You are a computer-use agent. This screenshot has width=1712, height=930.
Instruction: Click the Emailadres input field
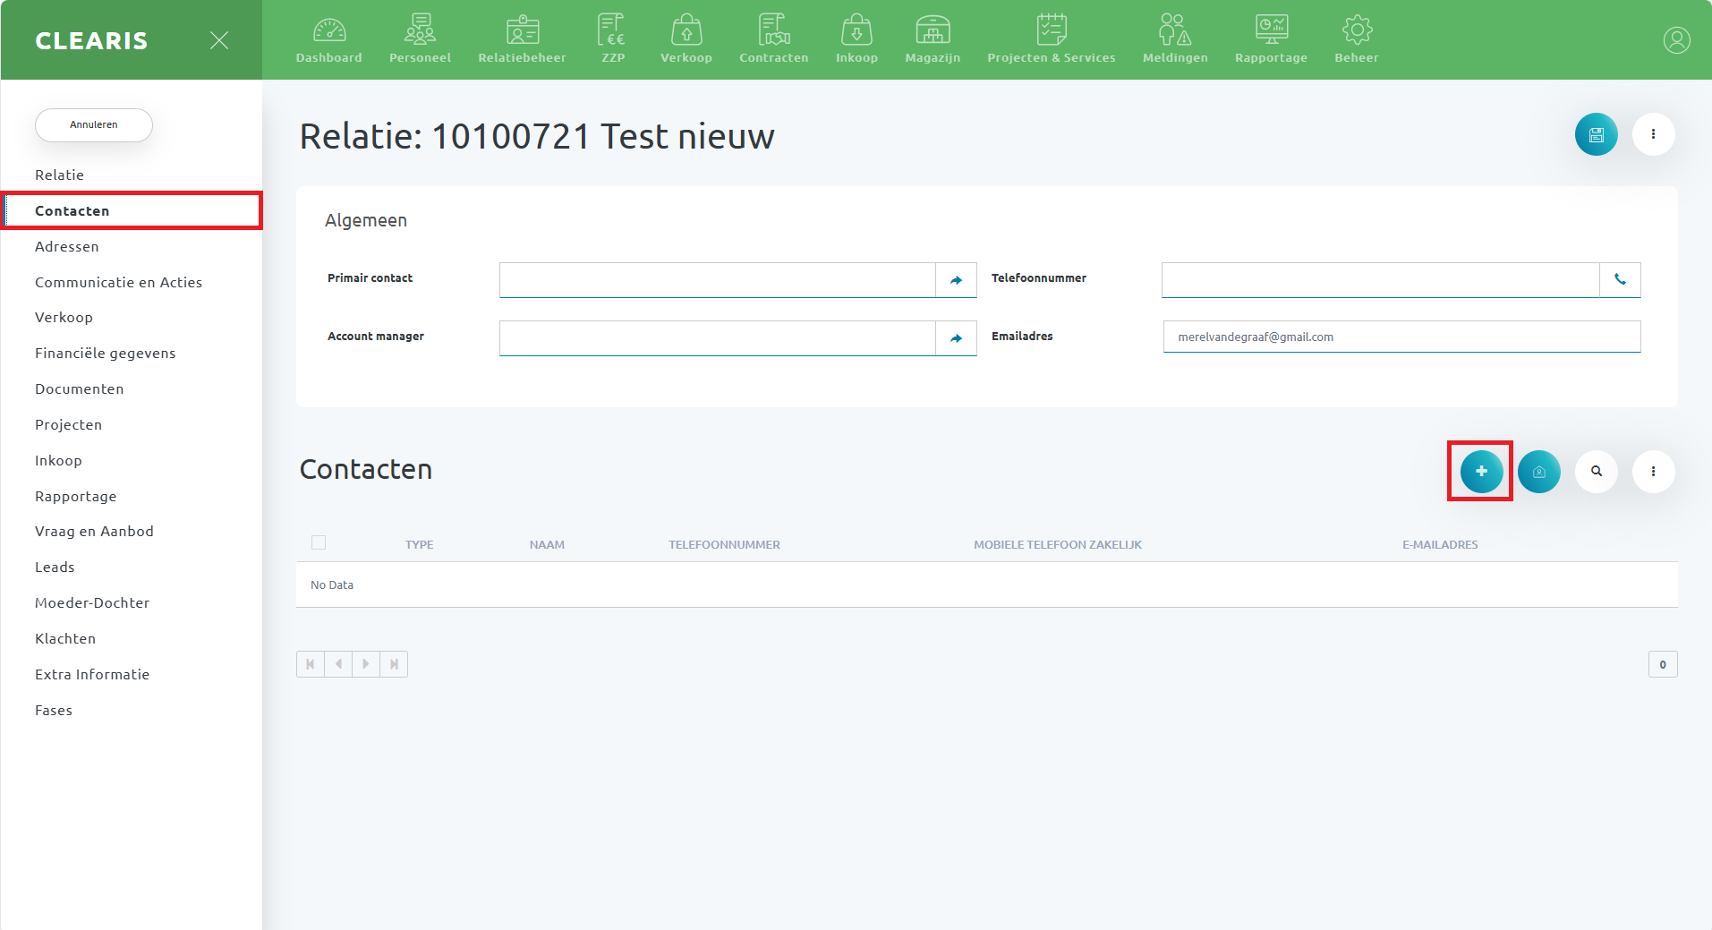(x=1401, y=337)
